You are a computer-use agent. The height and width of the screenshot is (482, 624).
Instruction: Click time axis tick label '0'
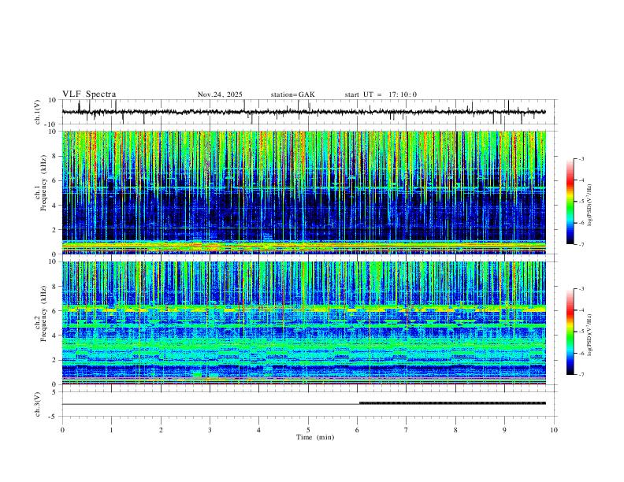point(62,430)
